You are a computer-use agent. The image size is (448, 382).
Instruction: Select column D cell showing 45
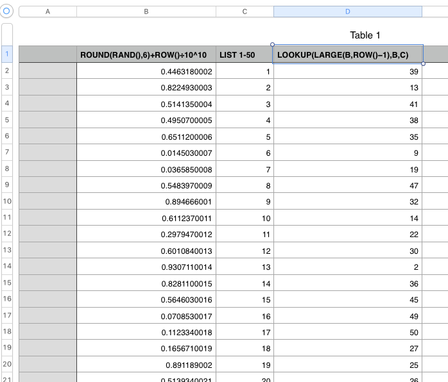coord(348,299)
